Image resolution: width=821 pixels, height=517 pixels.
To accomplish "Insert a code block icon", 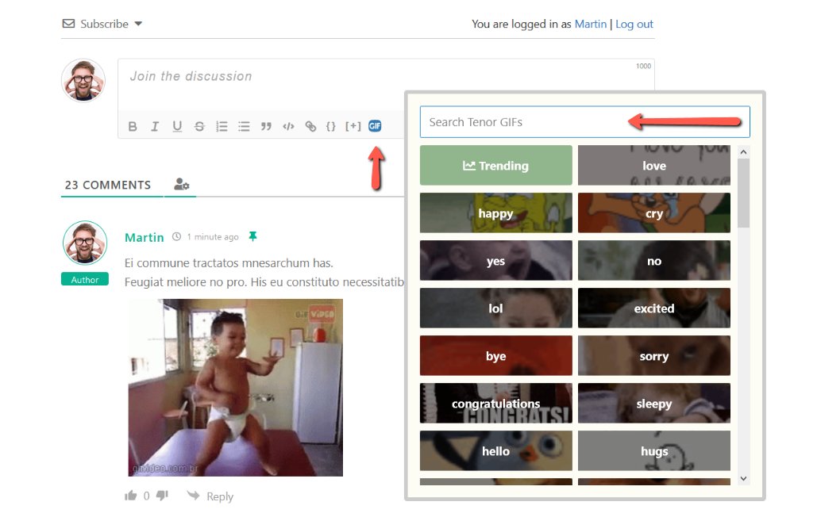I will [x=288, y=127].
